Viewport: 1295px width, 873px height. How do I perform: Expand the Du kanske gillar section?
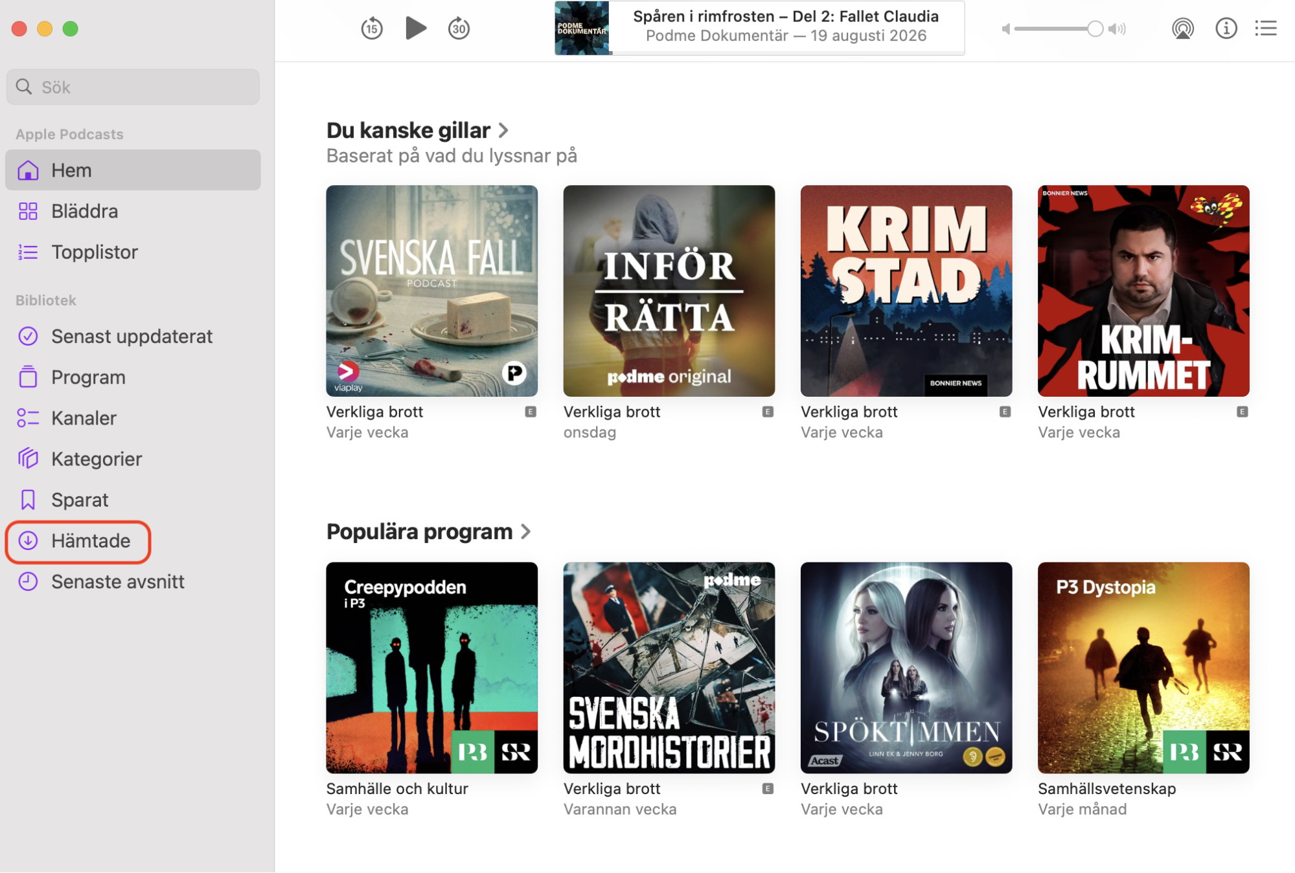(x=417, y=130)
